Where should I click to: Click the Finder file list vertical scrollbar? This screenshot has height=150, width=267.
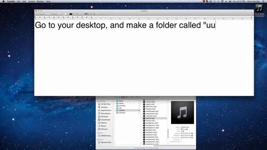pos(168,133)
